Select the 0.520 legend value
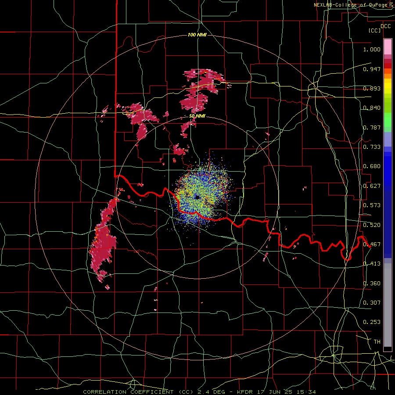 point(372,225)
